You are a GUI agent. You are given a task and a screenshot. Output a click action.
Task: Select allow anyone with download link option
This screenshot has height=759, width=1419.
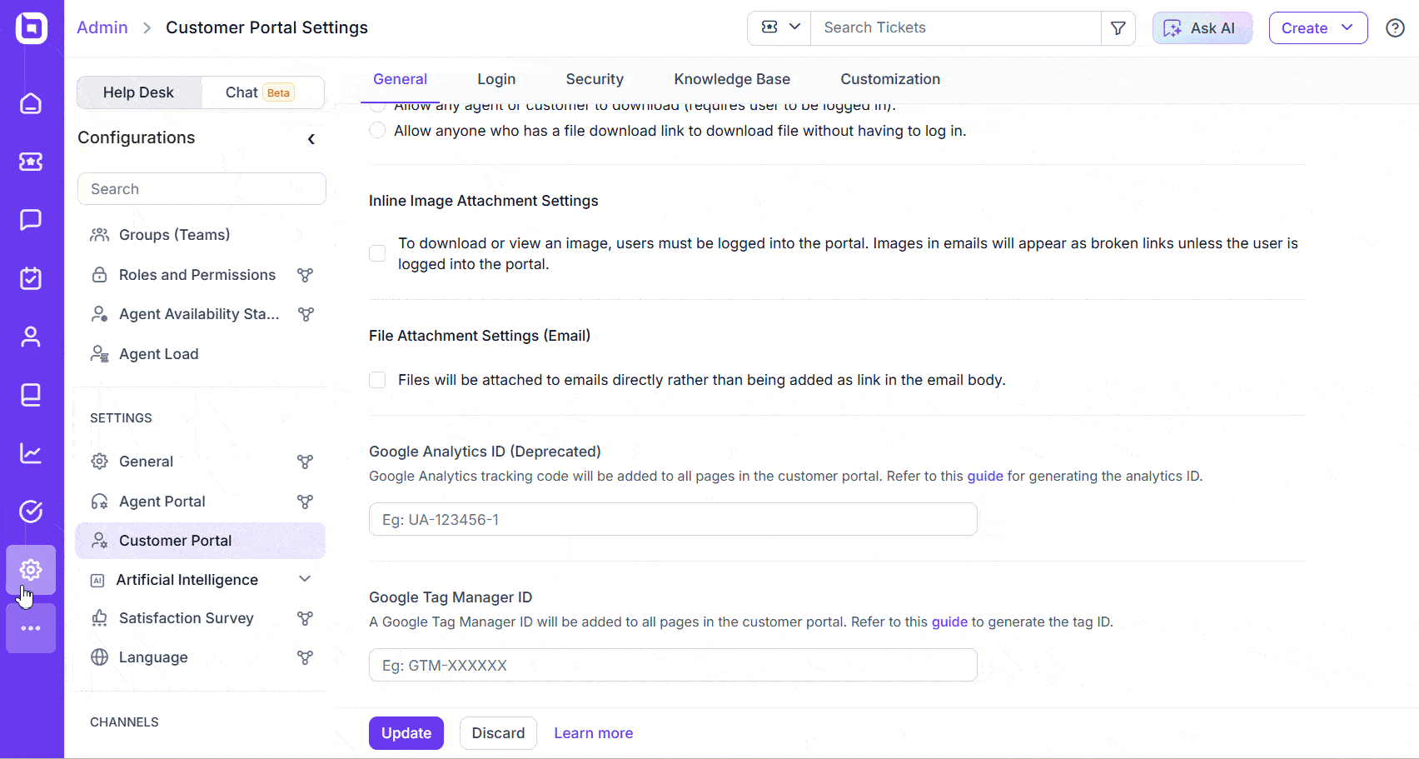[x=377, y=131]
